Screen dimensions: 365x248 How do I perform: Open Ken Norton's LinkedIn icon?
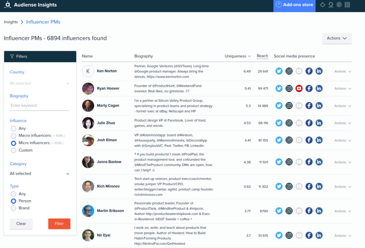(319, 71)
